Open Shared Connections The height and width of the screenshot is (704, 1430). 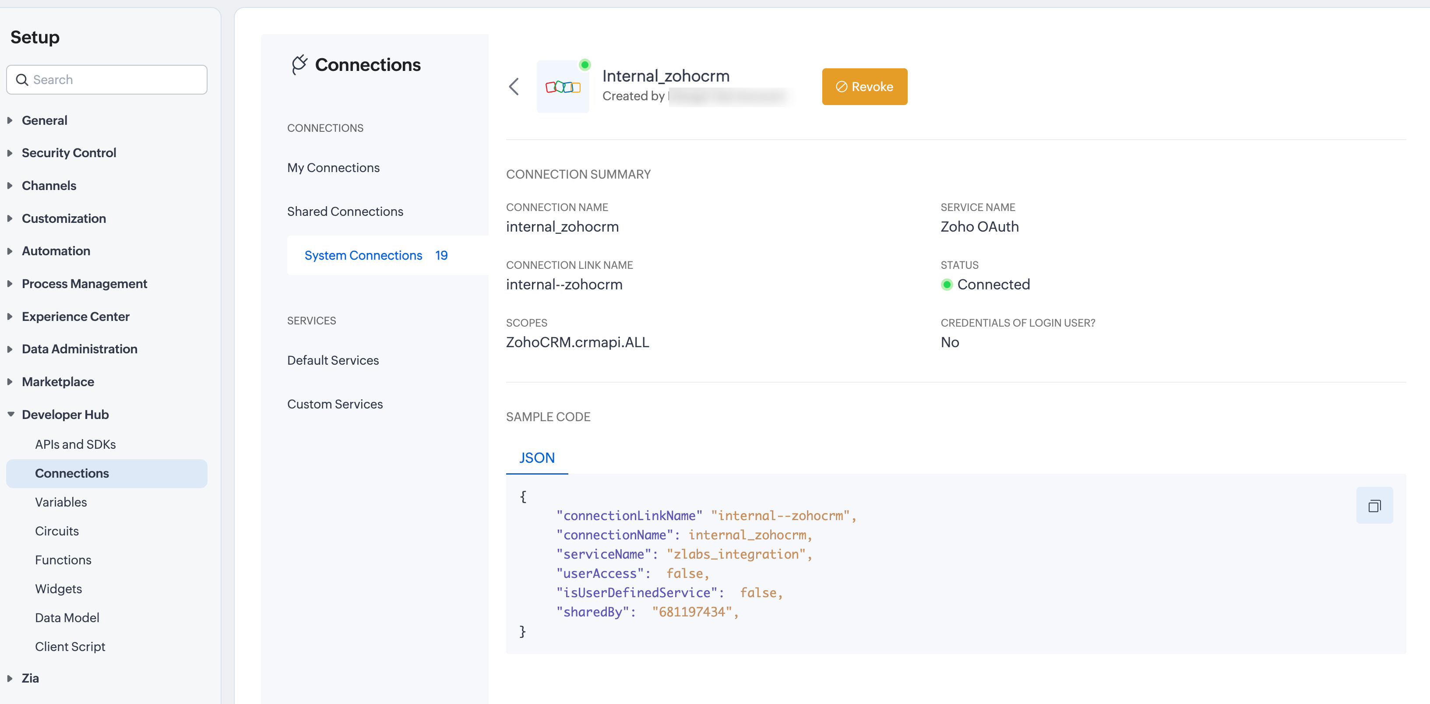click(x=345, y=211)
